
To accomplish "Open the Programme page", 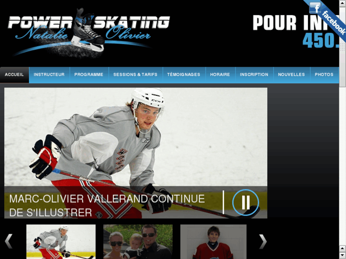I will tap(89, 75).
